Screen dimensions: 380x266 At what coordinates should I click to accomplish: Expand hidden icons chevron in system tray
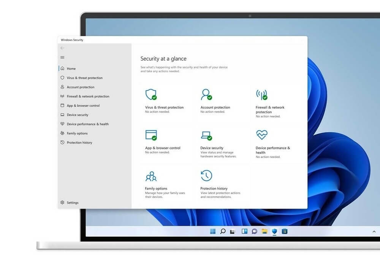click(374, 231)
